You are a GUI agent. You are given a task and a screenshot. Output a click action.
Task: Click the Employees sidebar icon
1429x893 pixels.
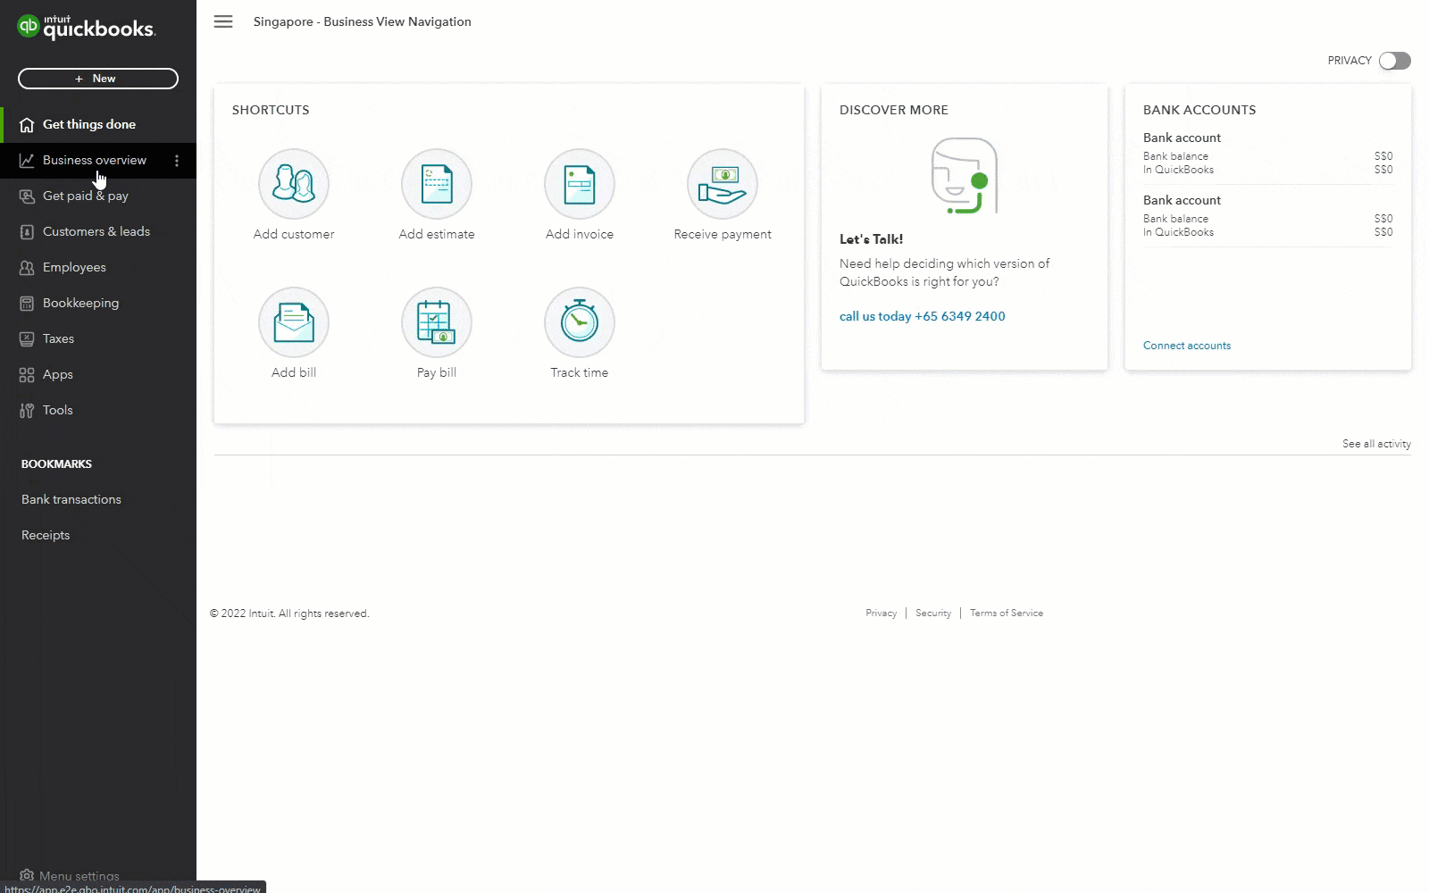point(27,267)
